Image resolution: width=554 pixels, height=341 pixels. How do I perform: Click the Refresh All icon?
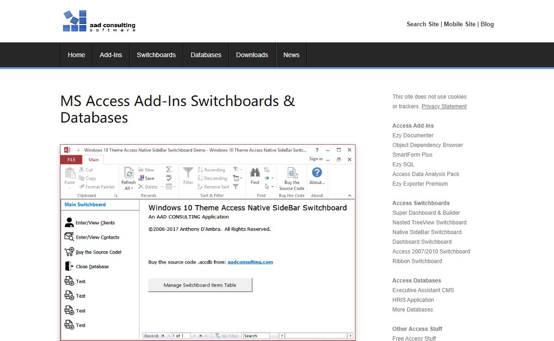pyautogui.click(x=129, y=173)
